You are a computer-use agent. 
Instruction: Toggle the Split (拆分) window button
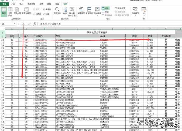pos(105,8)
